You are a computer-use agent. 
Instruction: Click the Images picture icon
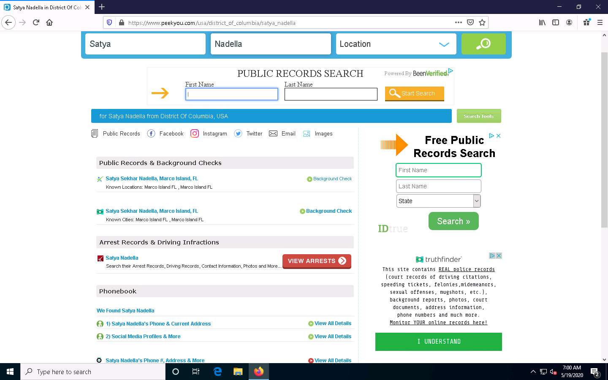[307, 134]
